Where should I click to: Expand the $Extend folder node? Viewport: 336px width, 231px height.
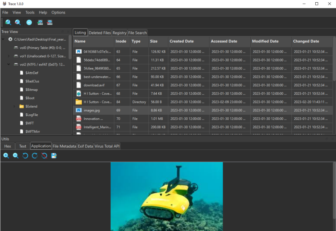click(x=14, y=106)
